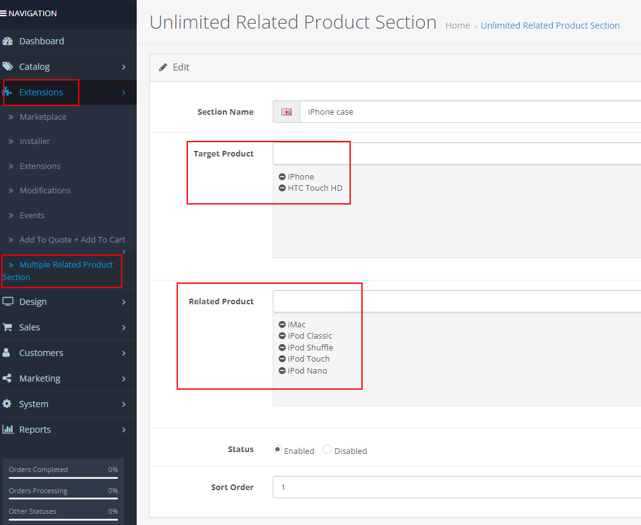Viewport: 641px width, 525px height.
Task: Expand Add To Quote + Add To Cart chevron
Action: 124,251
